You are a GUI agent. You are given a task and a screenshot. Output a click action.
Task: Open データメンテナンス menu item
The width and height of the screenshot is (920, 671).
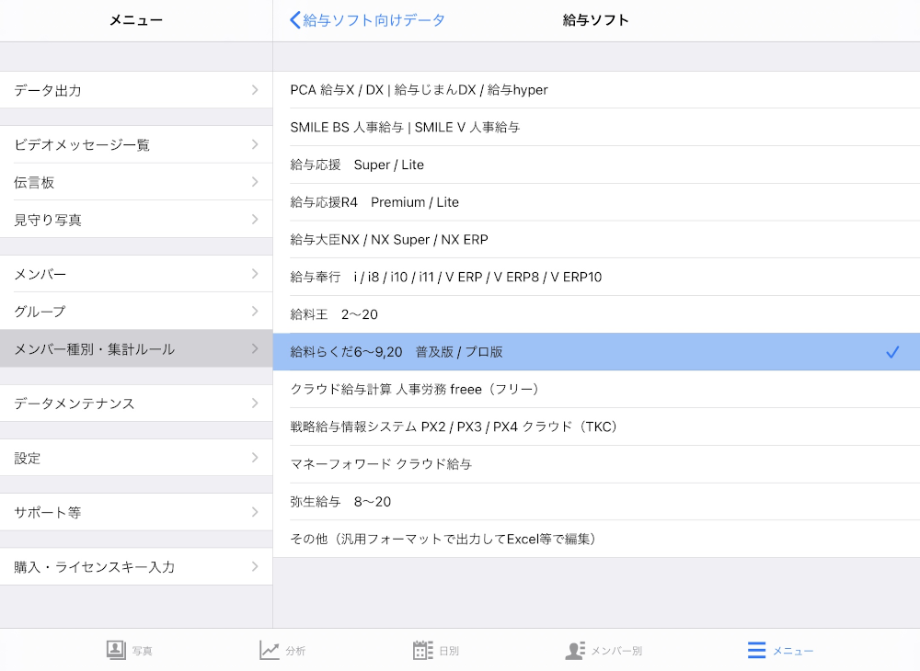[x=136, y=404]
